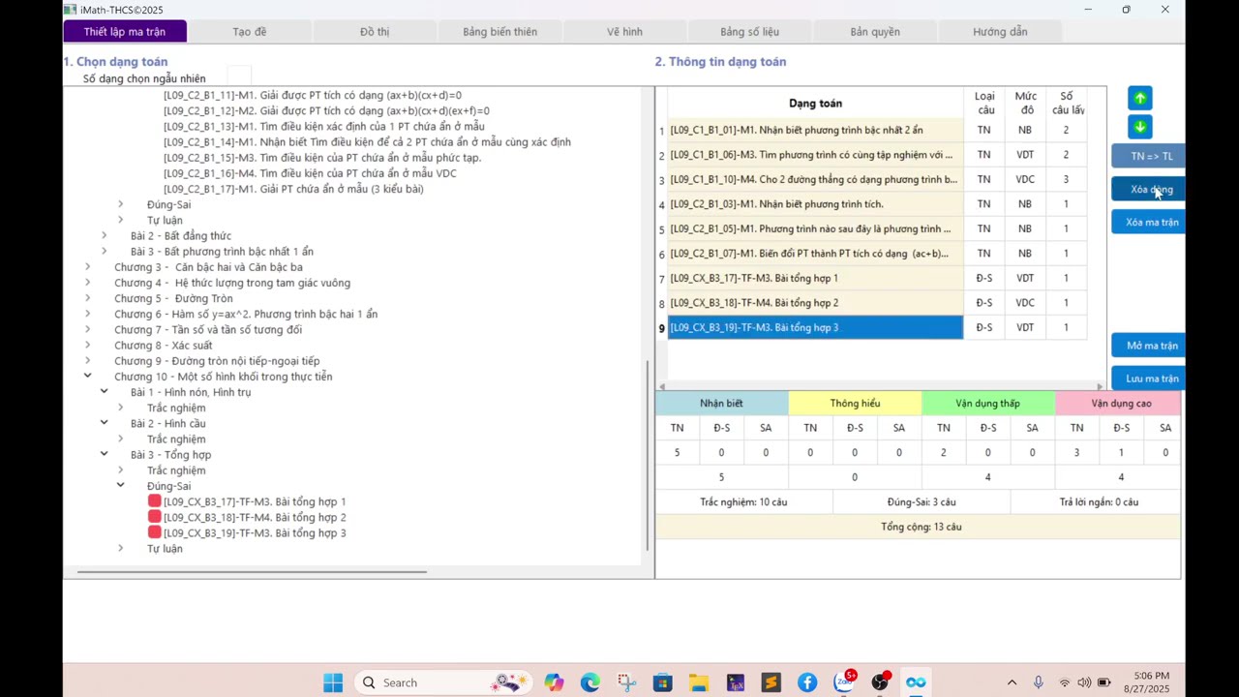Viewport: 1239px width, 697px height.
Task: Open the TeX editor taskbar icon
Action: pyautogui.click(x=735, y=682)
